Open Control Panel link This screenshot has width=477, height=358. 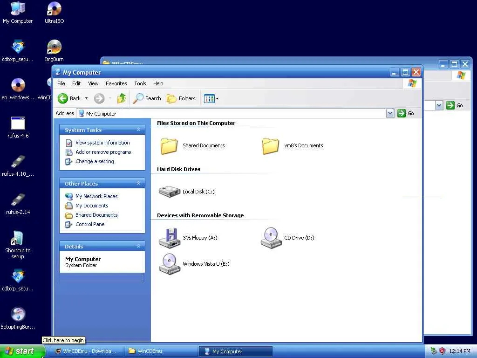90,224
